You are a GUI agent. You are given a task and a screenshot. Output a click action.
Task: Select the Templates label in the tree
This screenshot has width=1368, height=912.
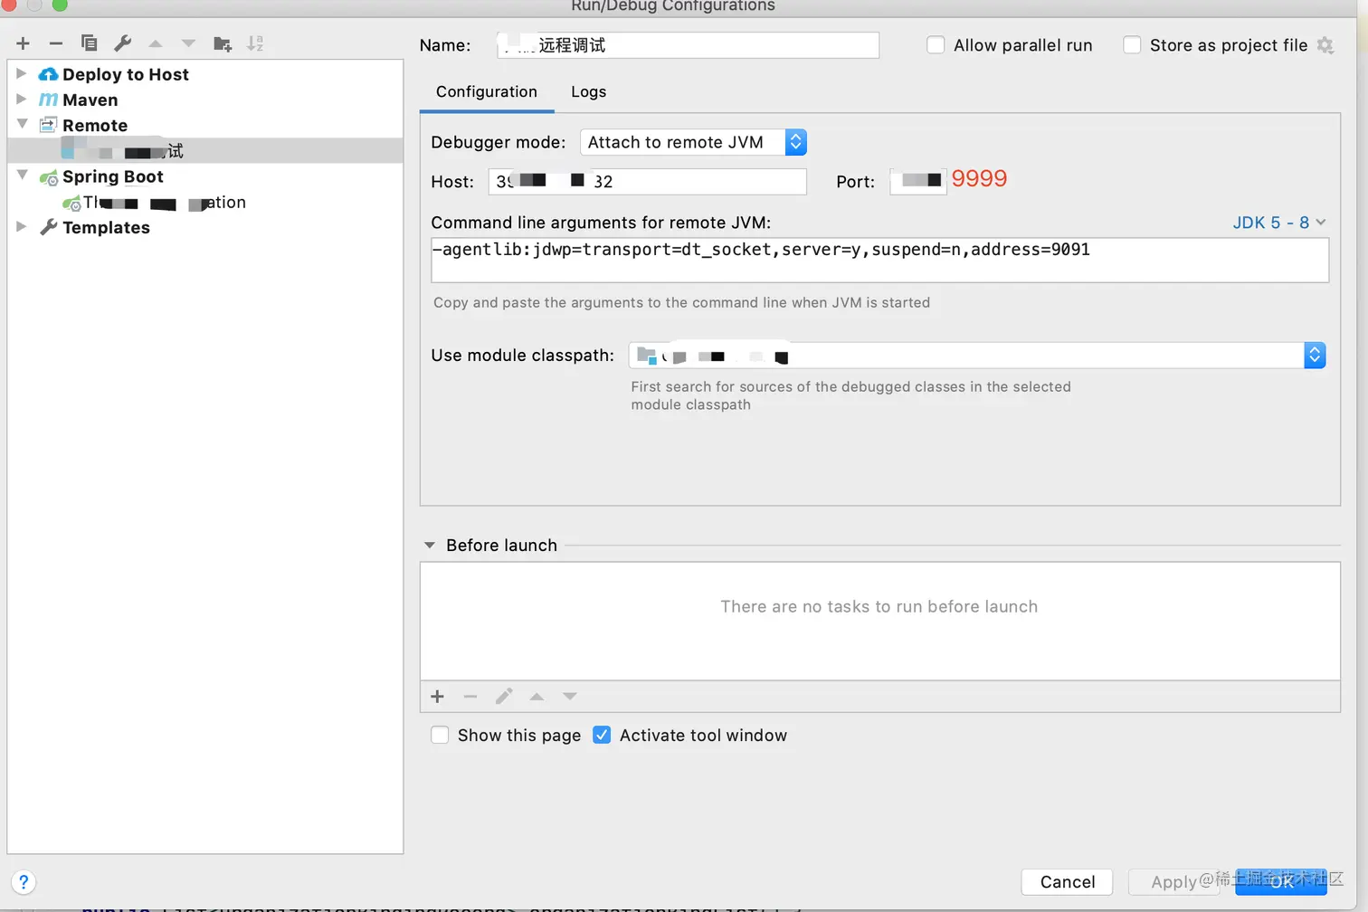click(x=106, y=227)
